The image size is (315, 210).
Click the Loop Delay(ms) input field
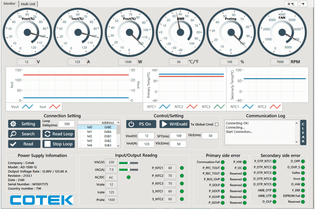coord(67,124)
